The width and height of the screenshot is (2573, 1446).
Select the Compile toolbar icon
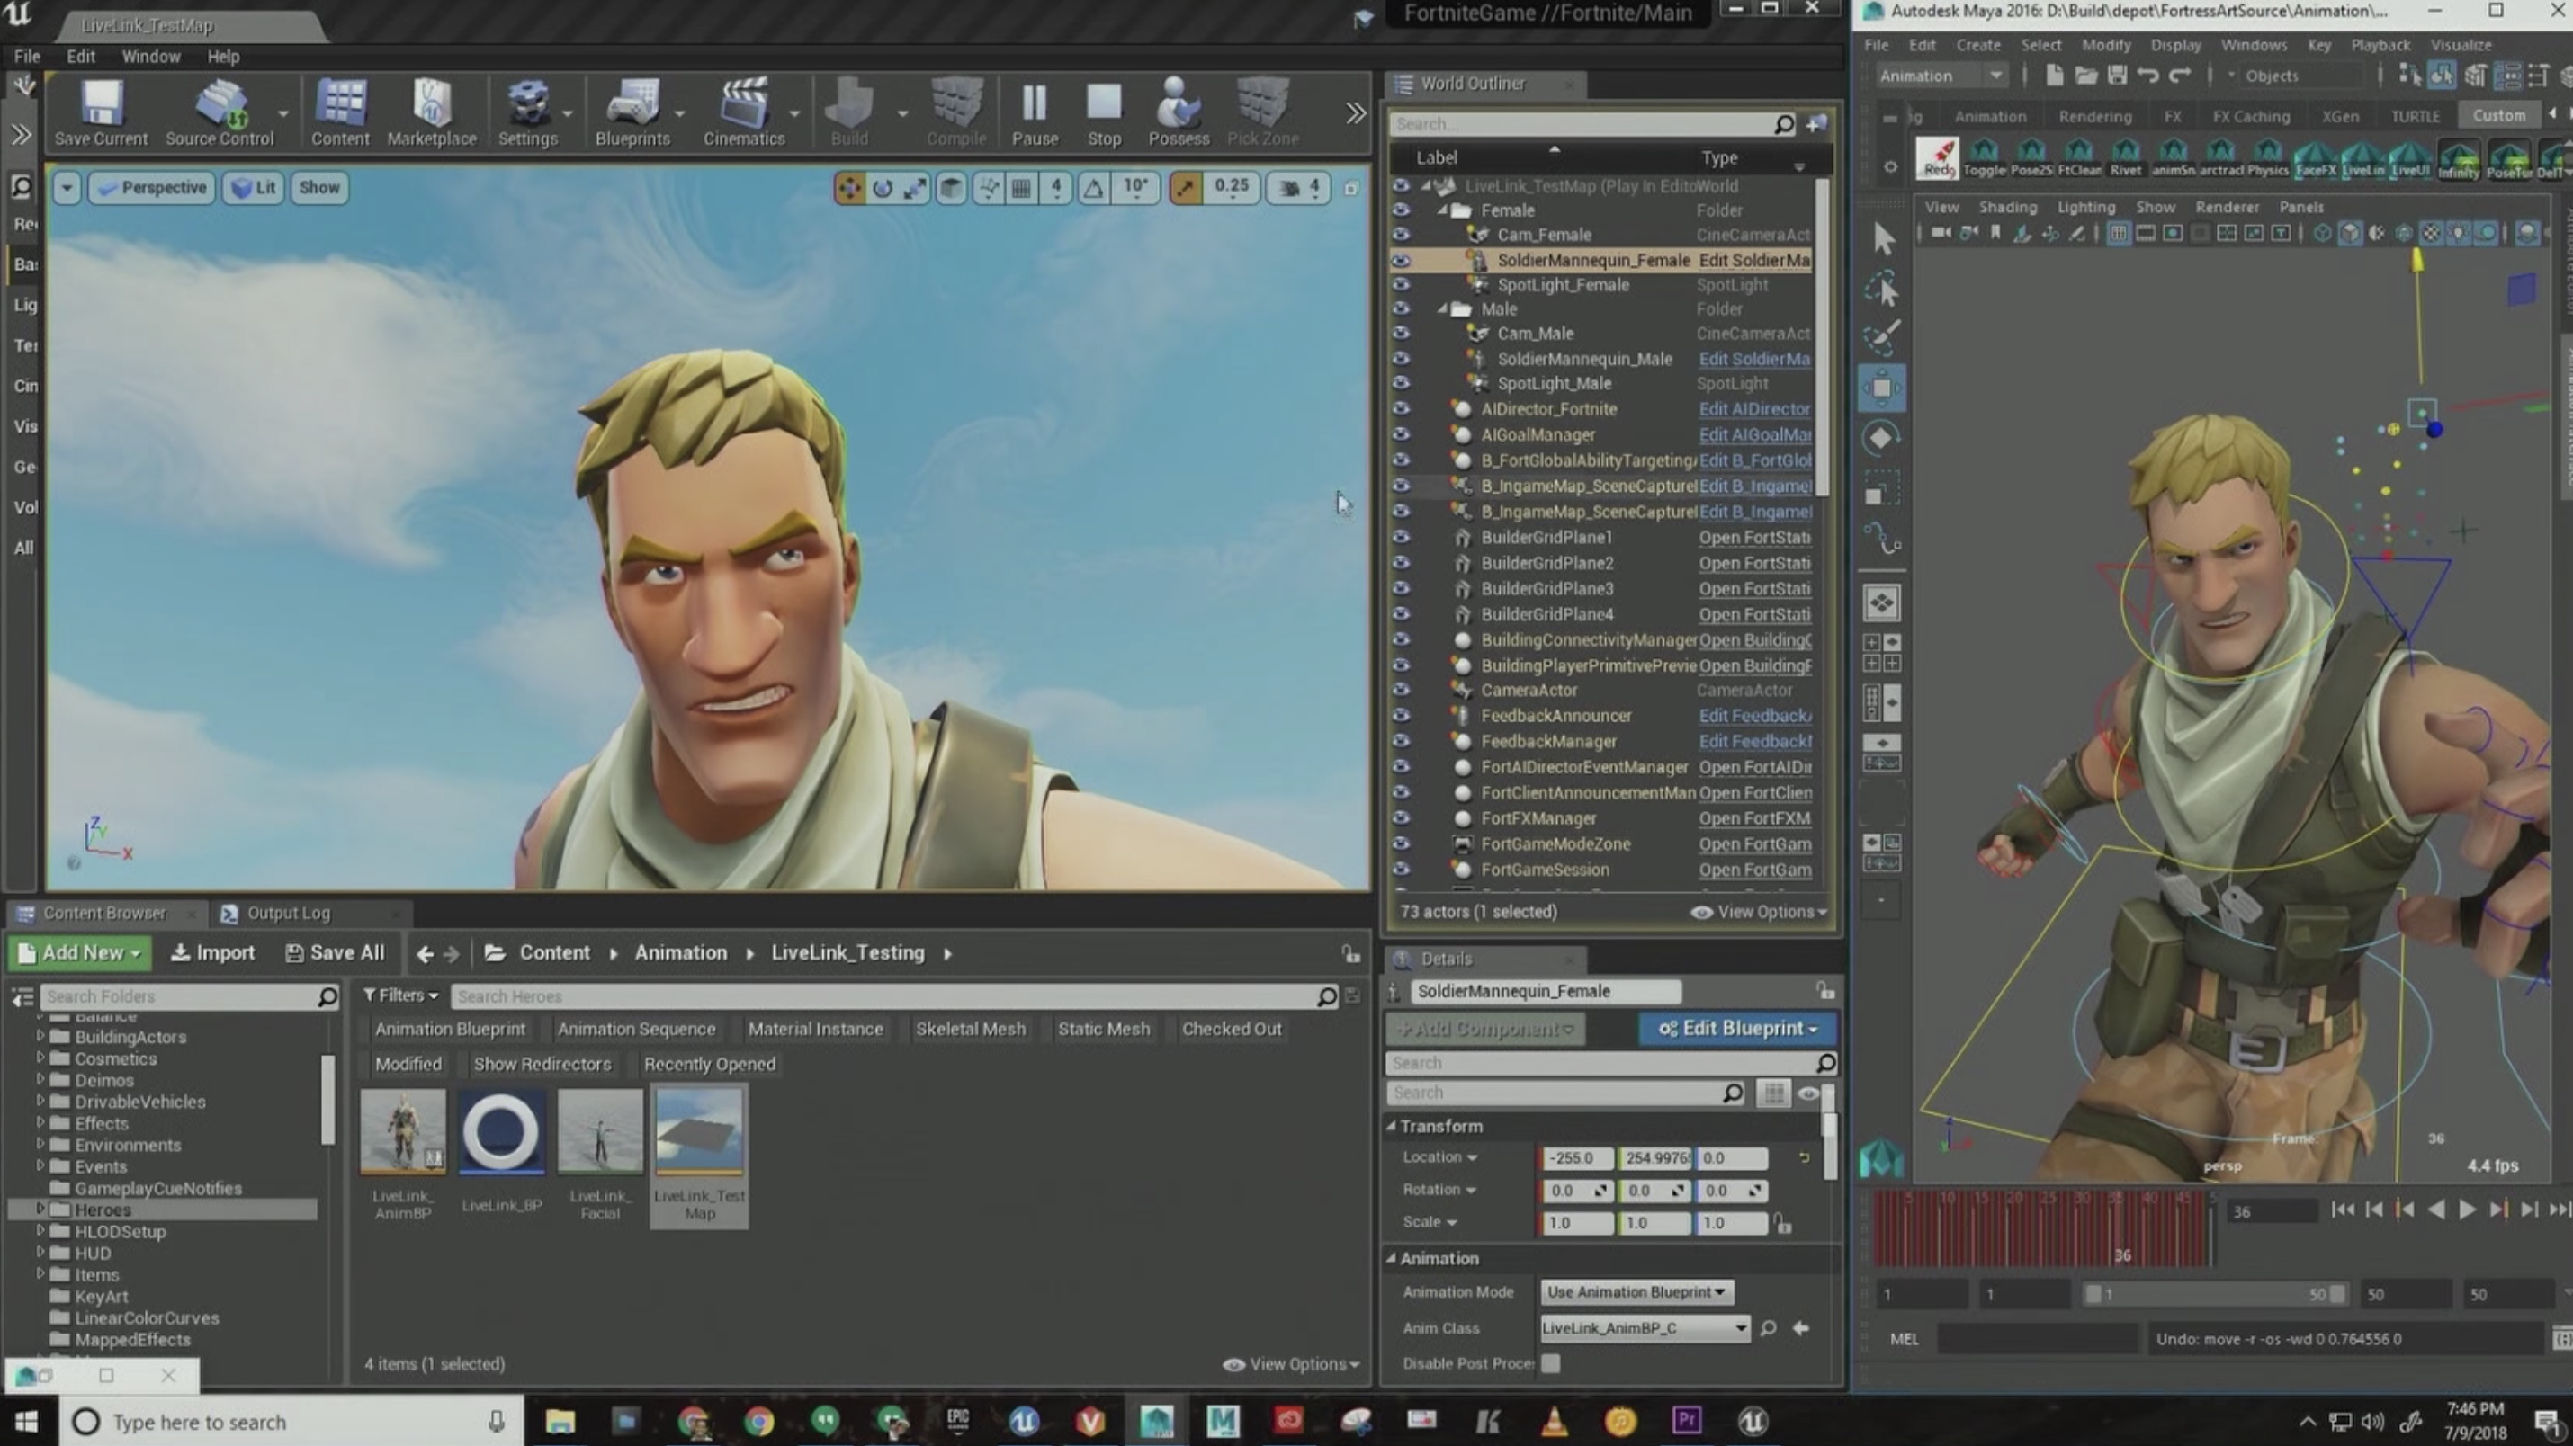955,110
